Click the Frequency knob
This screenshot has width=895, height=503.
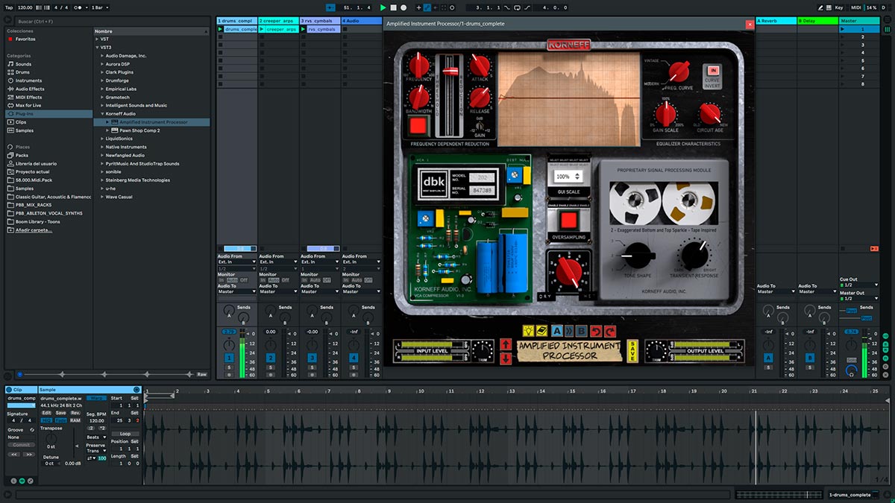[419, 66]
